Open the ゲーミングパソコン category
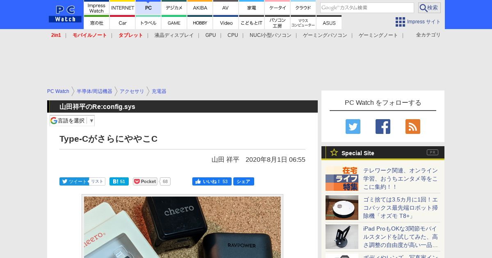The image size is (492, 258). pyautogui.click(x=325, y=35)
